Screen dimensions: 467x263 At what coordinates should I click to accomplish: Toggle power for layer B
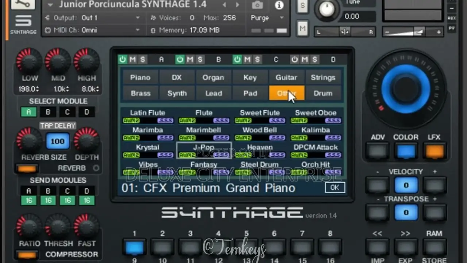(x=180, y=59)
